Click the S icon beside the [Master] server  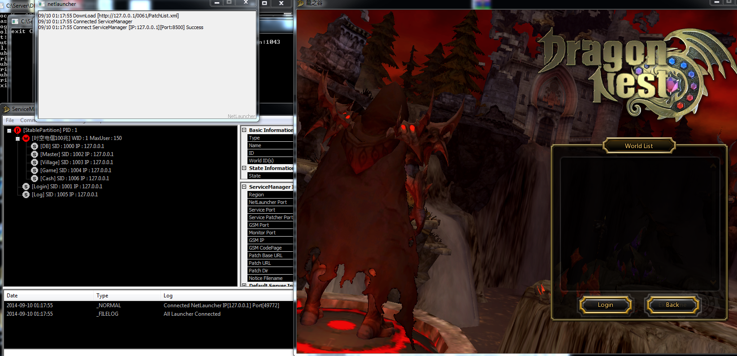(35, 154)
